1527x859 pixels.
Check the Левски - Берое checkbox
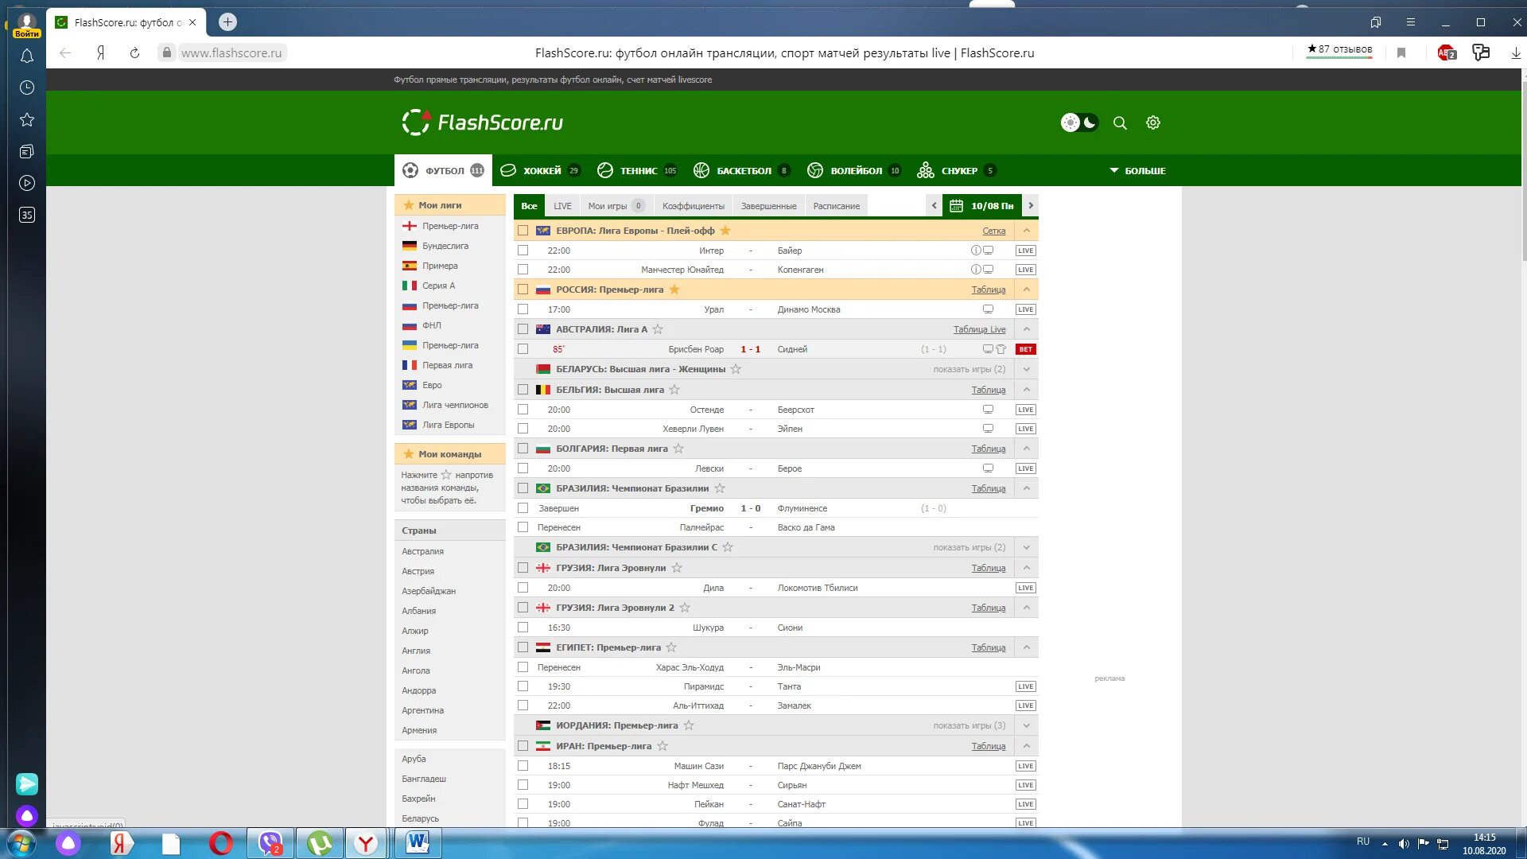523,468
